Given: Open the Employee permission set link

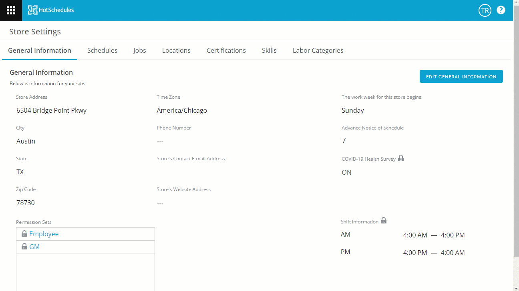Looking at the screenshot, I should coord(44,234).
